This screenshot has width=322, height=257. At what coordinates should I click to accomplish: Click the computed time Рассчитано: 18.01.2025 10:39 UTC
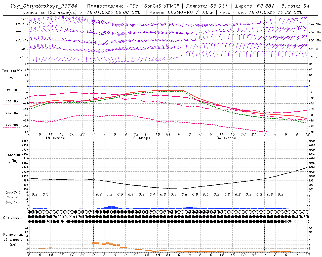tap(261, 12)
